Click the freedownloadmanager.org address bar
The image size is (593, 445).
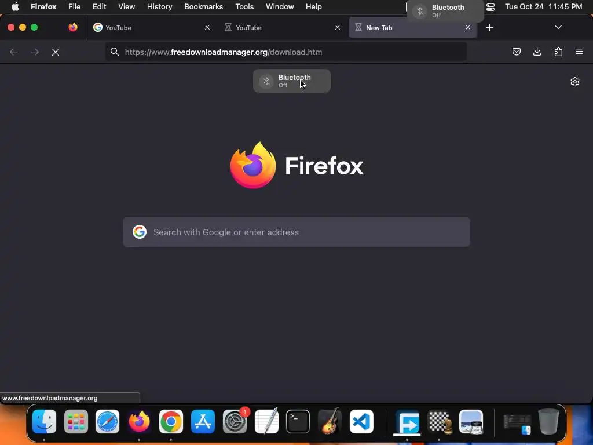point(286,52)
